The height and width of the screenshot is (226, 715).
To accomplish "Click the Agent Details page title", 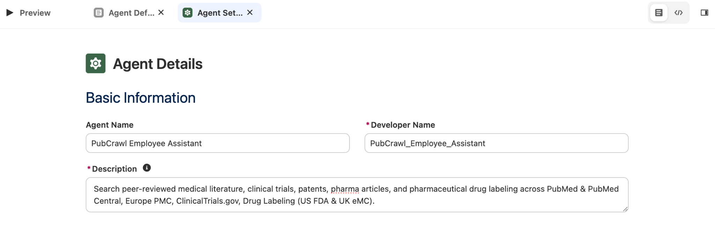I will click(x=158, y=64).
